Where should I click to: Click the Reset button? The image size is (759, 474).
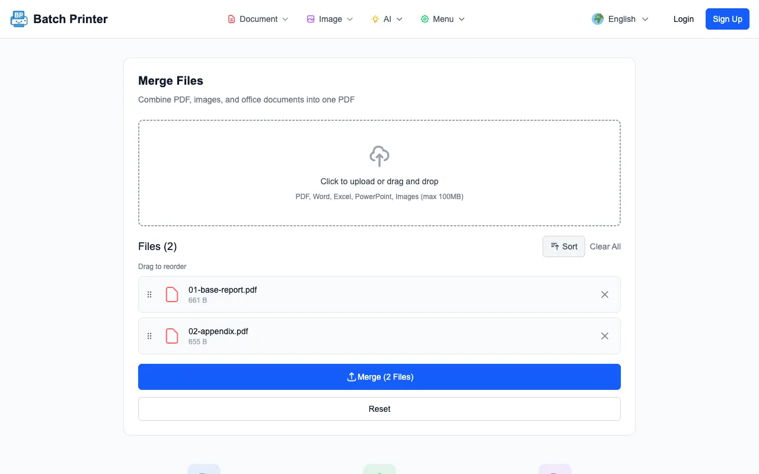coord(379,409)
